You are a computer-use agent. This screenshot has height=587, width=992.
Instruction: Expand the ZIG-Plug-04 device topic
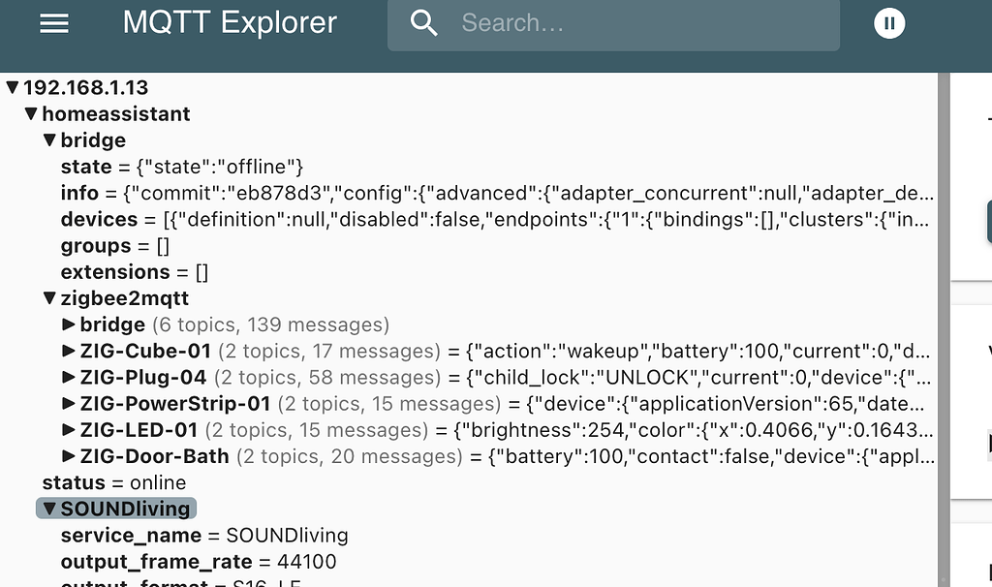tap(67, 377)
